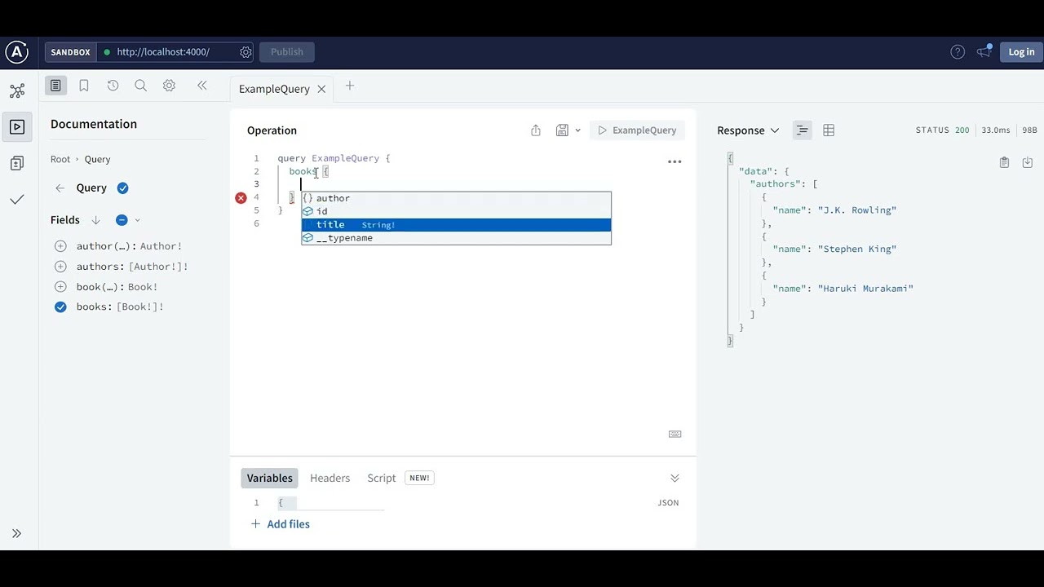
Task: Expand the sidebar with double-arrow icon
Action: click(x=16, y=533)
